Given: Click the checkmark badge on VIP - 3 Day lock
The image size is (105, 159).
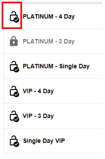Looking at the screenshot, I should pos(17,119).
